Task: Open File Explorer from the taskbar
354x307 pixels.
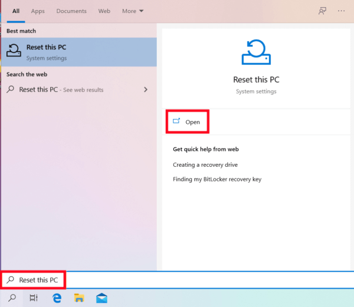Action: coord(79,298)
